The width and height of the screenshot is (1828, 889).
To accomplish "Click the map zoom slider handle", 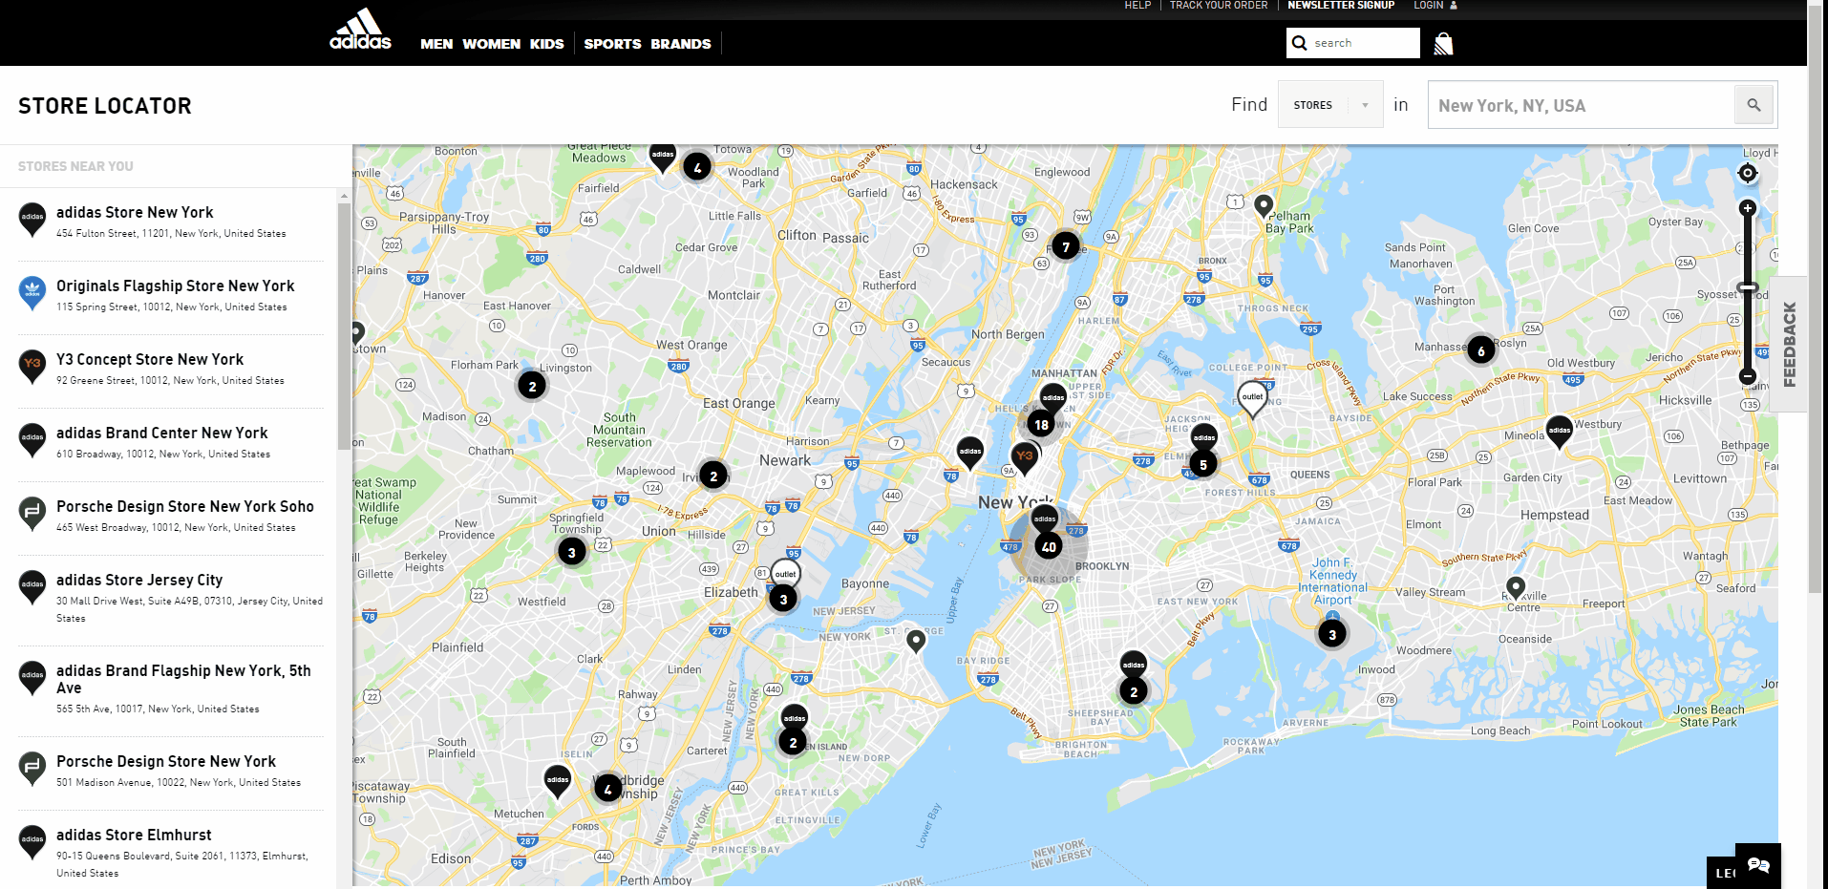I will click(1748, 287).
